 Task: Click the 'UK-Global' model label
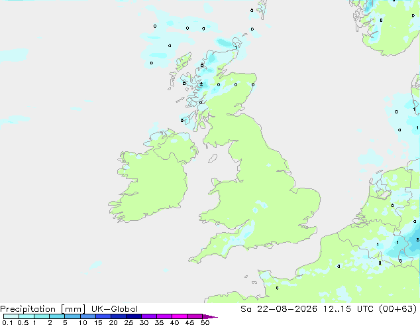tap(115, 309)
